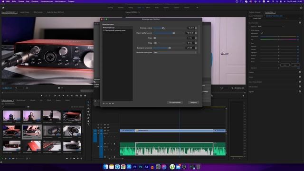Toggle Color Wheels & Match checkbox

pyautogui.click(x=300, y=82)
